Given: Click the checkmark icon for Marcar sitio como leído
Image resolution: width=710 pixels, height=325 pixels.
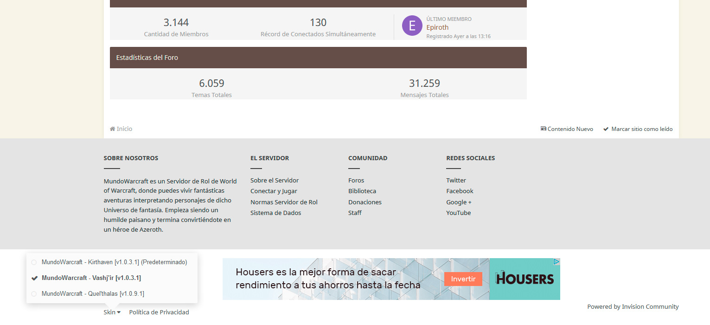Looking at the screenshot, I should click(606, 129).
